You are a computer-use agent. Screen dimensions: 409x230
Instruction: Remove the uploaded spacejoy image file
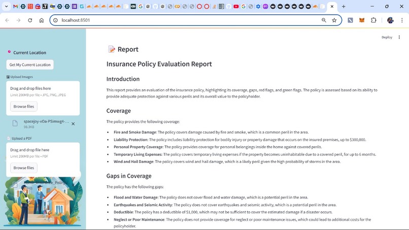pos(73,124)
